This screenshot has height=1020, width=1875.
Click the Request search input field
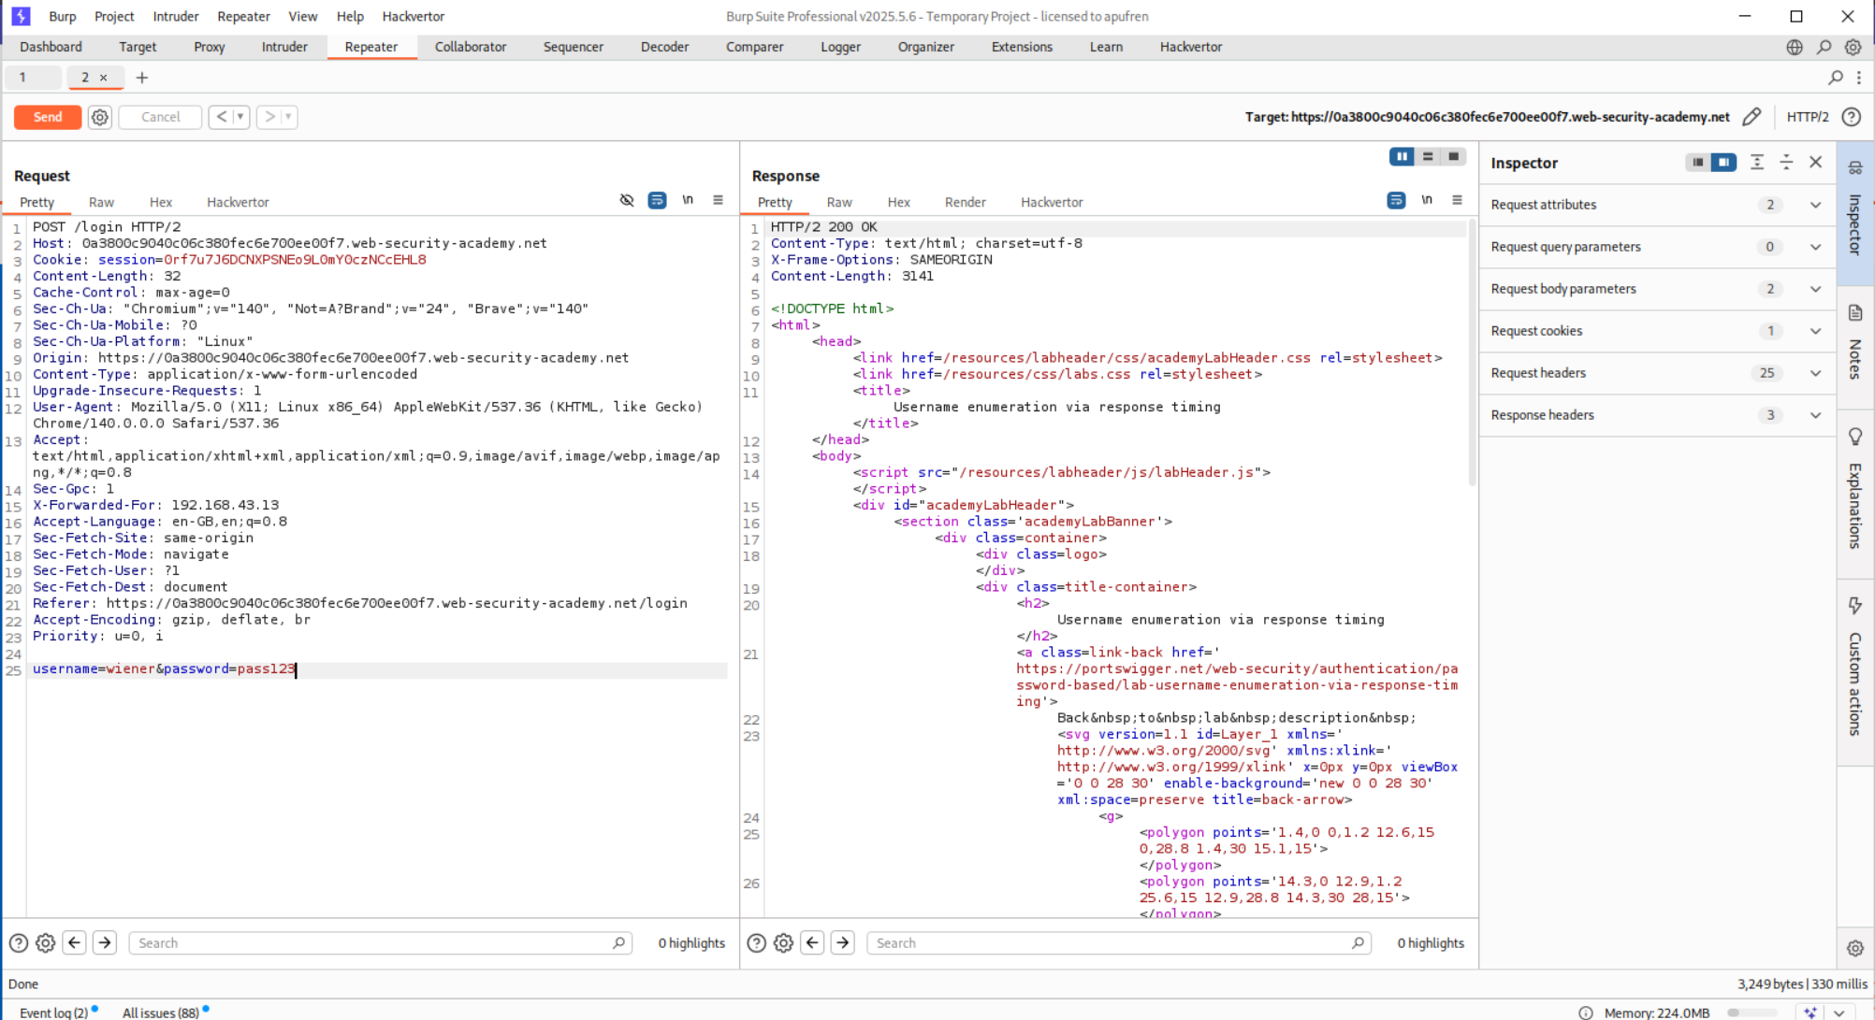[x=374, y=943]
